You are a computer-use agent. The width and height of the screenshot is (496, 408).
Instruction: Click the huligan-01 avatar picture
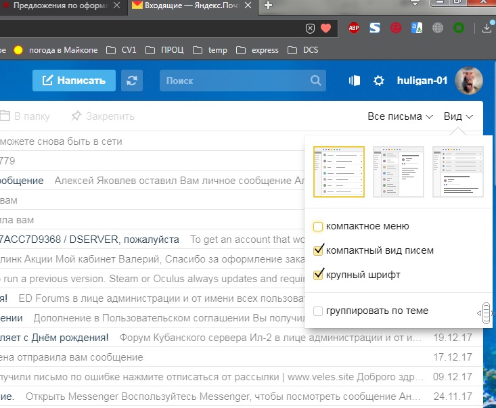(469, 81)
